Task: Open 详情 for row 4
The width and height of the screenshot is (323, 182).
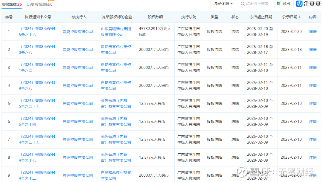Action: pos(313,85)
